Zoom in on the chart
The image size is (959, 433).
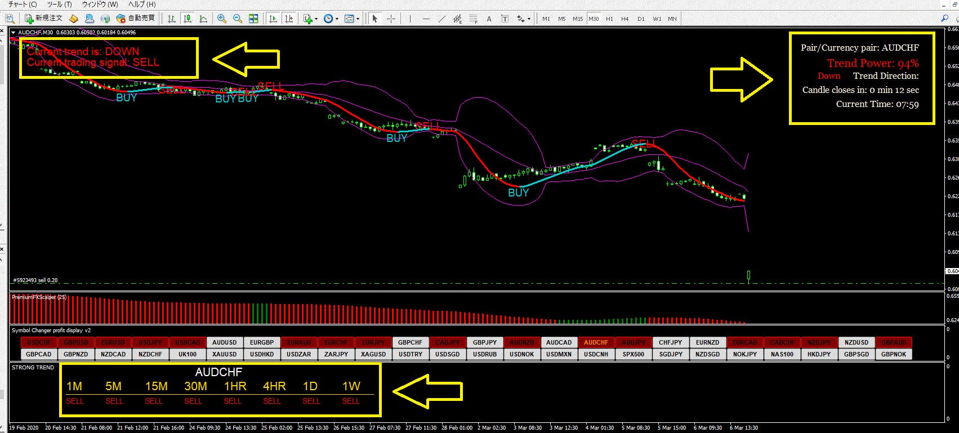point(222,19)
